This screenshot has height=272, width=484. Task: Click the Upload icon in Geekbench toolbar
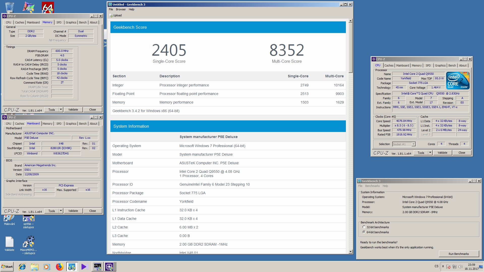point(111,15)
